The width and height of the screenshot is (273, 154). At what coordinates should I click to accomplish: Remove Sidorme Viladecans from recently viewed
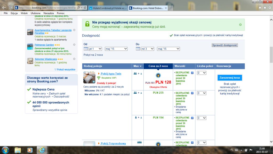coord(74,59)
